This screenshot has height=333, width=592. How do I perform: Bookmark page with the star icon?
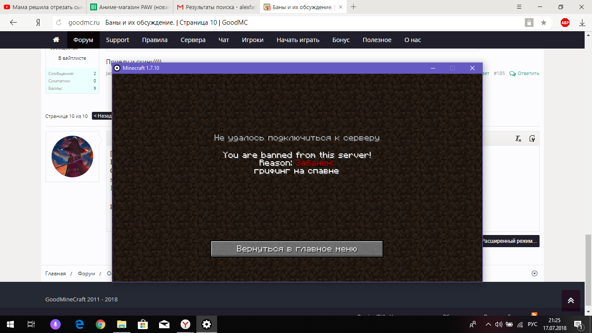coord(543,23)
